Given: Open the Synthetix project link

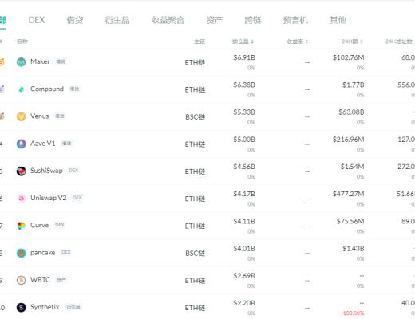Looking at the screenshot, I should pyautogui.click(x=45, y=307).
